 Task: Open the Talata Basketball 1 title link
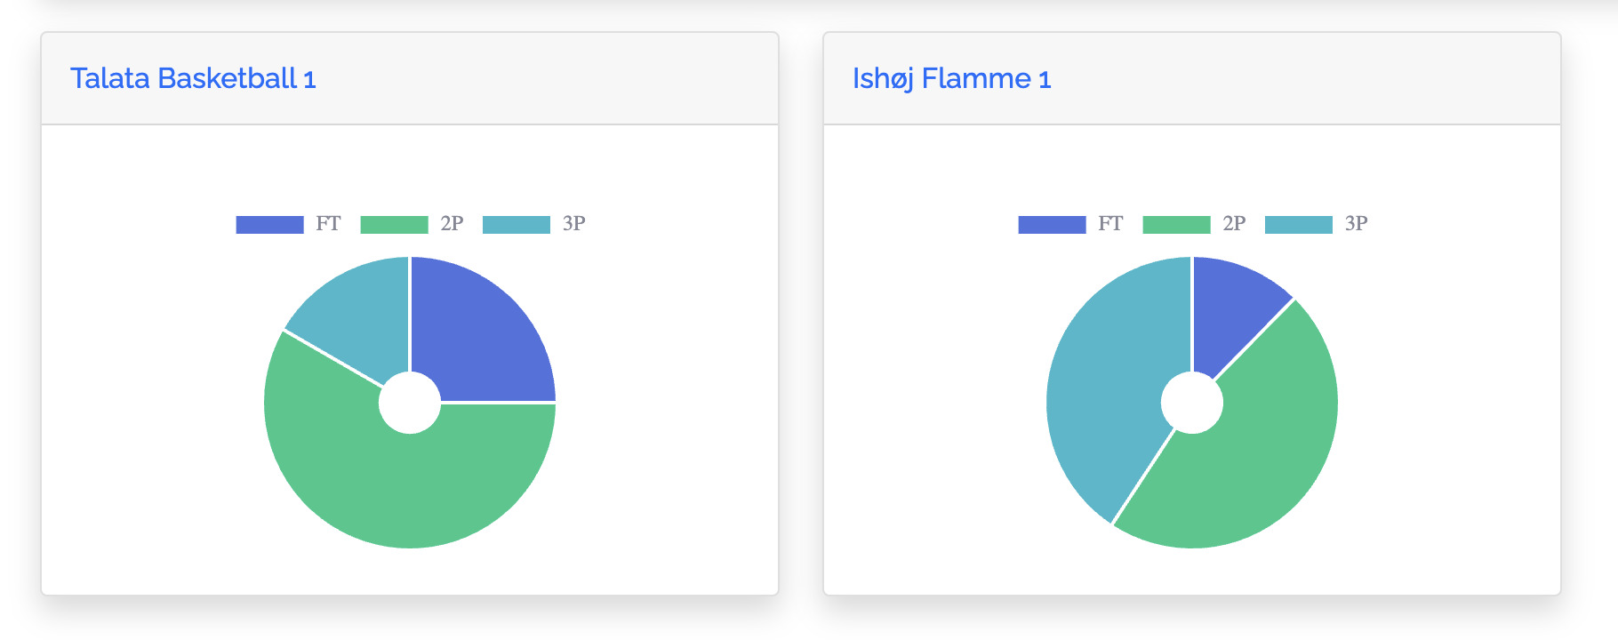193,79
